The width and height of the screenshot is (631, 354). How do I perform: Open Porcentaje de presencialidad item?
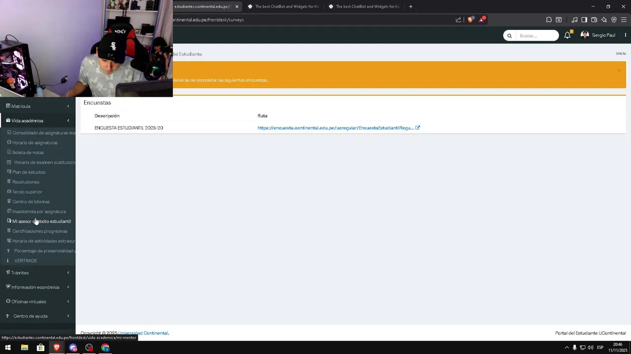click(x=41, y=251)
